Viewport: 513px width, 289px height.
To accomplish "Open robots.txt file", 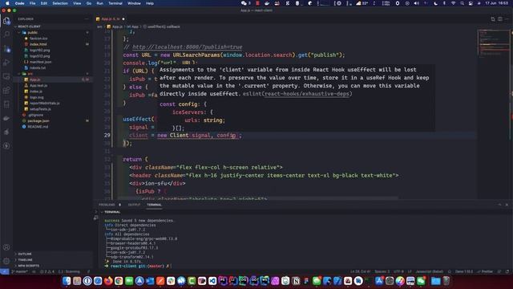I will click(38, 67).
